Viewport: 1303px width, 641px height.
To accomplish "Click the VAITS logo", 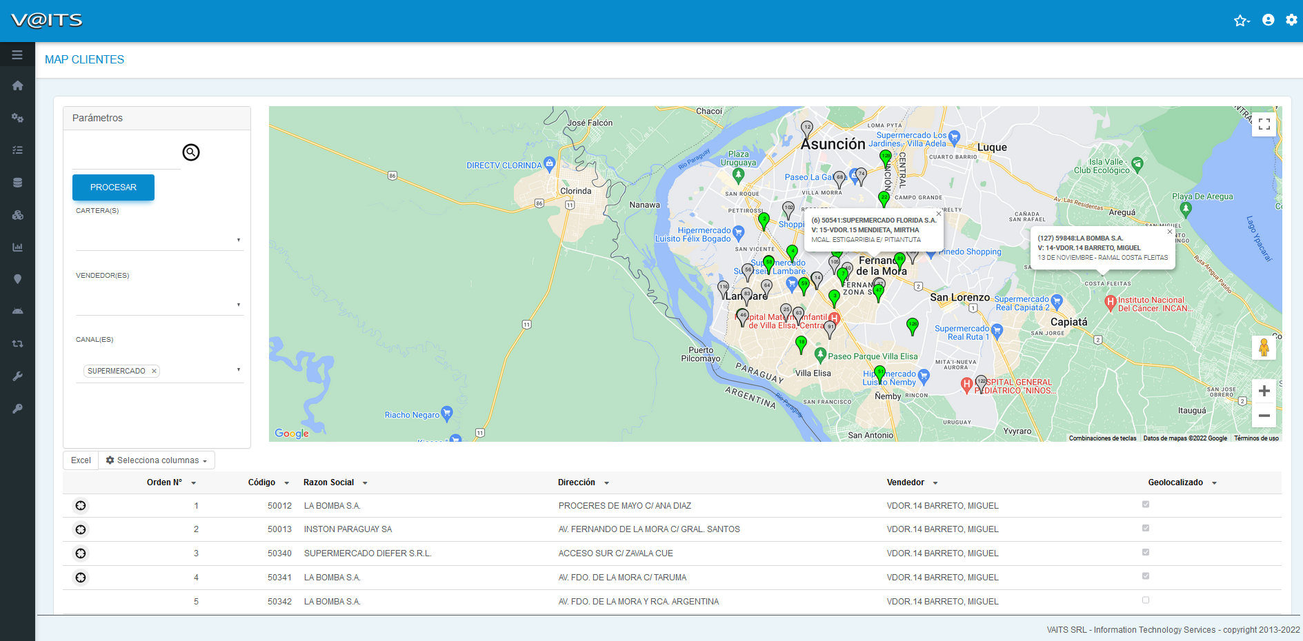I will point(47,21).
